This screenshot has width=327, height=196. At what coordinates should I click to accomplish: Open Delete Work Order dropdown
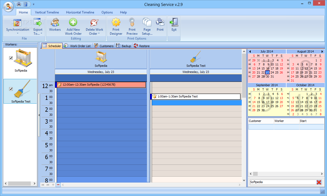click(94, 26)
